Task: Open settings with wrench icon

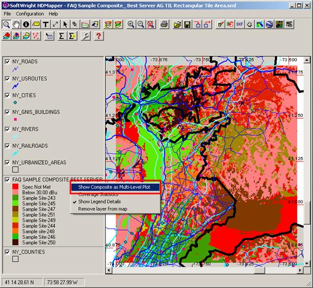Action: [86, 36]
